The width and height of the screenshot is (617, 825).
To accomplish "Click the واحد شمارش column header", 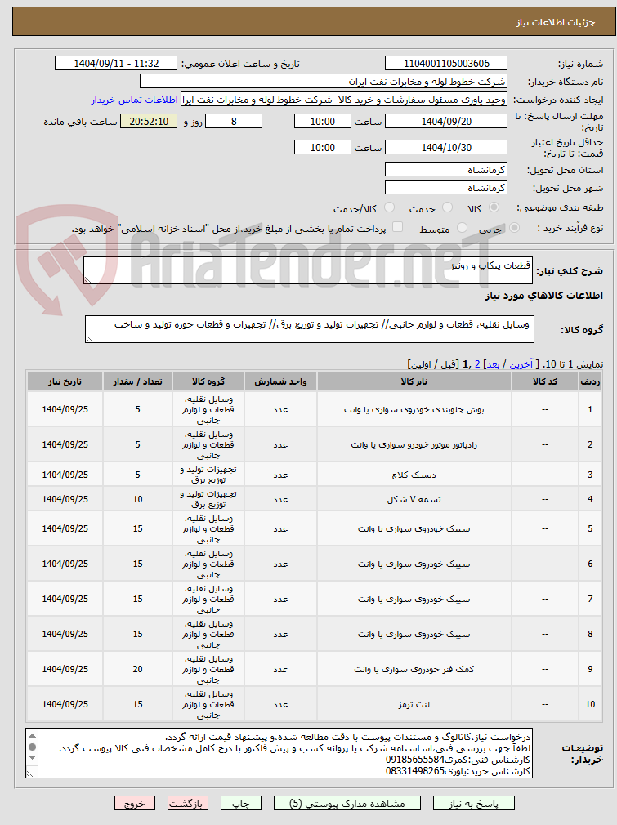I will [x=280, y=381].
